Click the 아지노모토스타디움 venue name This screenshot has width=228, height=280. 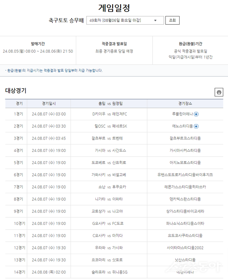(x=185, y=163)
